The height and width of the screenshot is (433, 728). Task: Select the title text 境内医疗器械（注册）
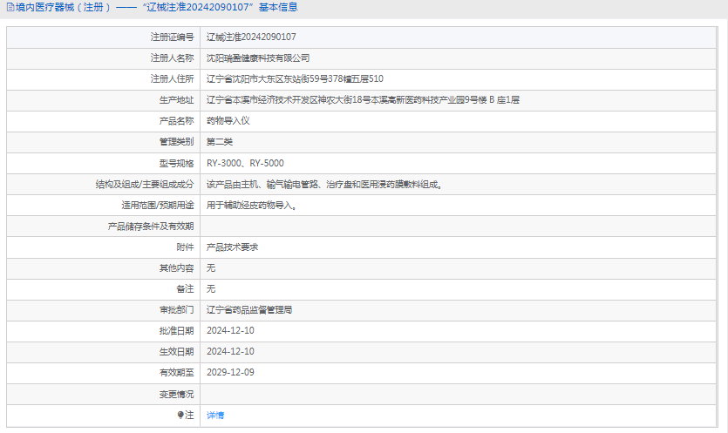64,8
